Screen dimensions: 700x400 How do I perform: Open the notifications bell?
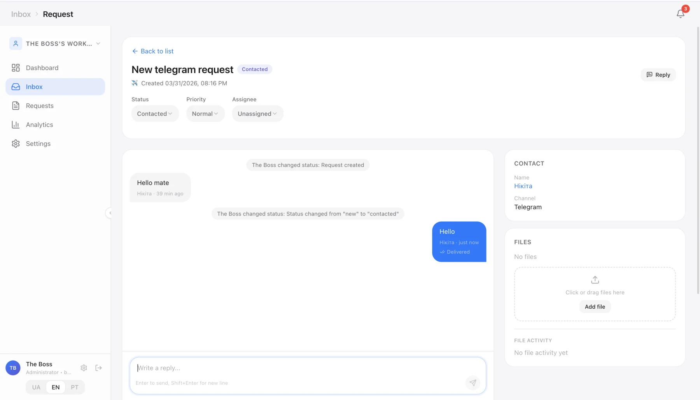coord(680,14)
